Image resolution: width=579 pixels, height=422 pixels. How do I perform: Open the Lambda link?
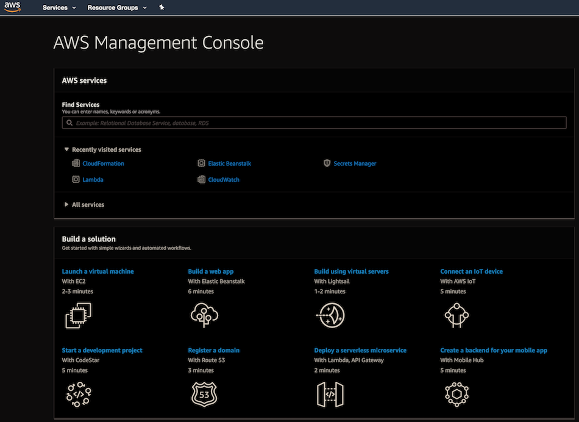point(93,179)
